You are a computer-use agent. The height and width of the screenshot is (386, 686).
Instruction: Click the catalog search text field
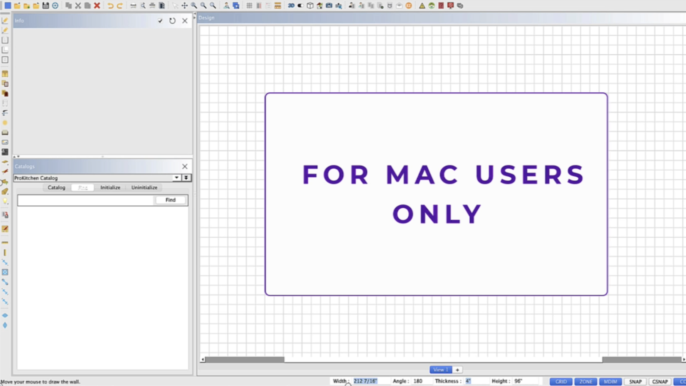point(86,201)
